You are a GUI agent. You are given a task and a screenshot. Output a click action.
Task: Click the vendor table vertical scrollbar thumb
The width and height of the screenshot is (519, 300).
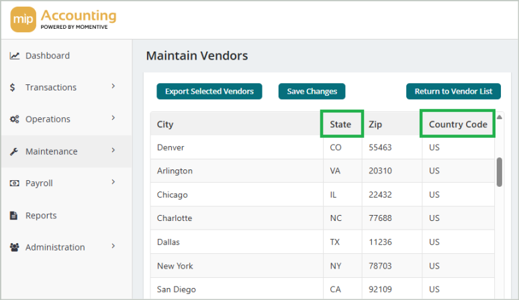pos(499,172)
